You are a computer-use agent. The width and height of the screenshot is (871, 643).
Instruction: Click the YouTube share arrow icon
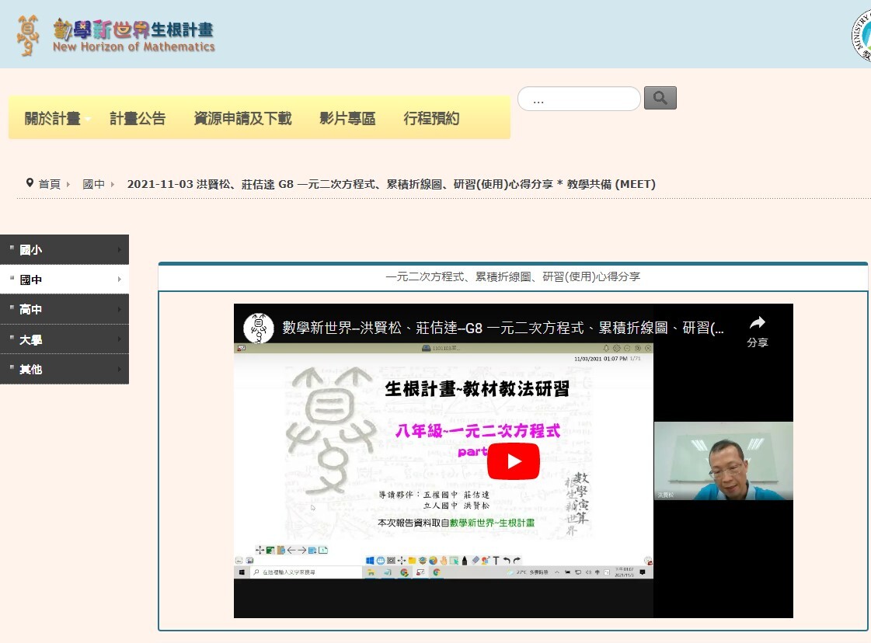[x=757, y=323]
